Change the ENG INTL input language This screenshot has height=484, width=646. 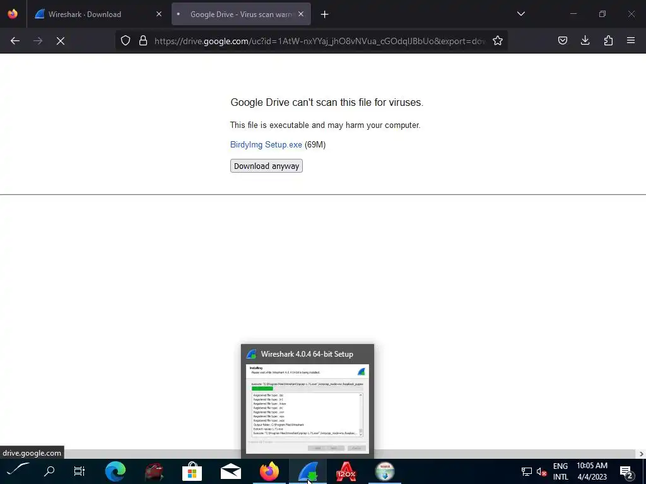[x=560, y=471]
